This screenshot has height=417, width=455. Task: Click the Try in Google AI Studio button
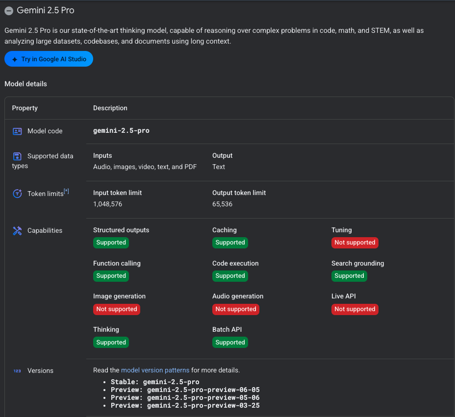click(x=49, y=59)
